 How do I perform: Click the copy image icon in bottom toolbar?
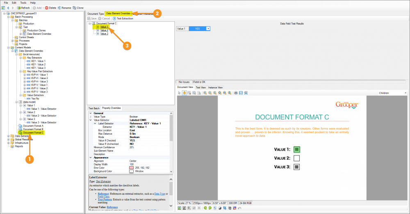tap(230, 208)
